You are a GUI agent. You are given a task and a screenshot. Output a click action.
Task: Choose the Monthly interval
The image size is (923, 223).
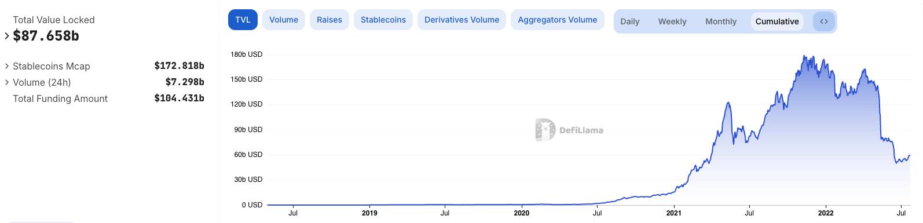[721, 21]
